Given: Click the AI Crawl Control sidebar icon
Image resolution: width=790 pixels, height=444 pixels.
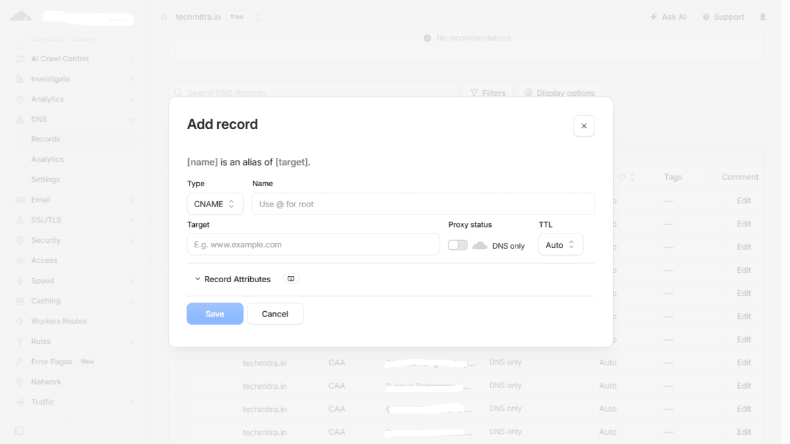Looking at the screenshot, I should (19, 59).
